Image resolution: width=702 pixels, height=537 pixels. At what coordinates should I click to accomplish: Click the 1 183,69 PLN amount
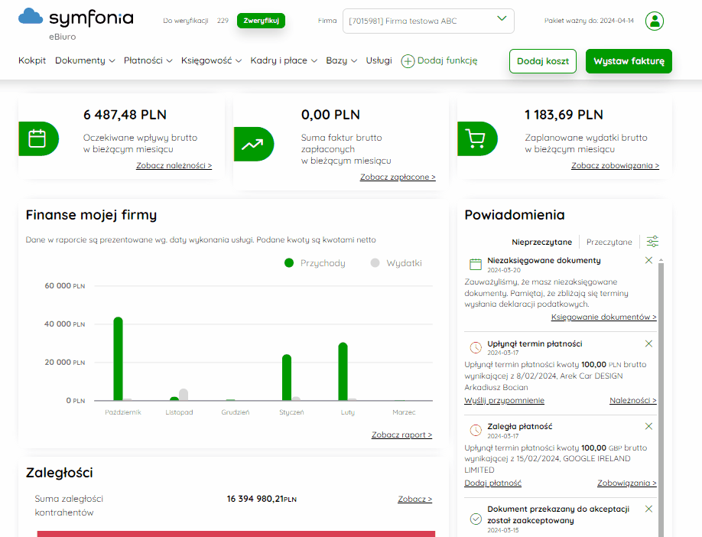tap(564, 115)
